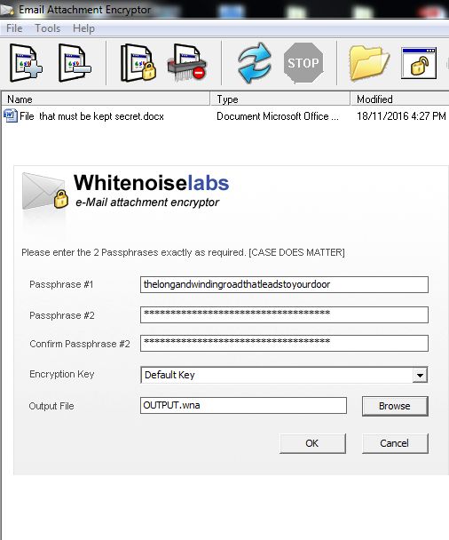Click the decrypt window unlock icon
The height and width of the screenshot is (540, 449).
[419, 63]
